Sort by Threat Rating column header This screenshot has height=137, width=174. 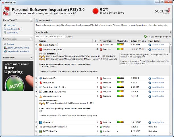click(x=123, y=41)
